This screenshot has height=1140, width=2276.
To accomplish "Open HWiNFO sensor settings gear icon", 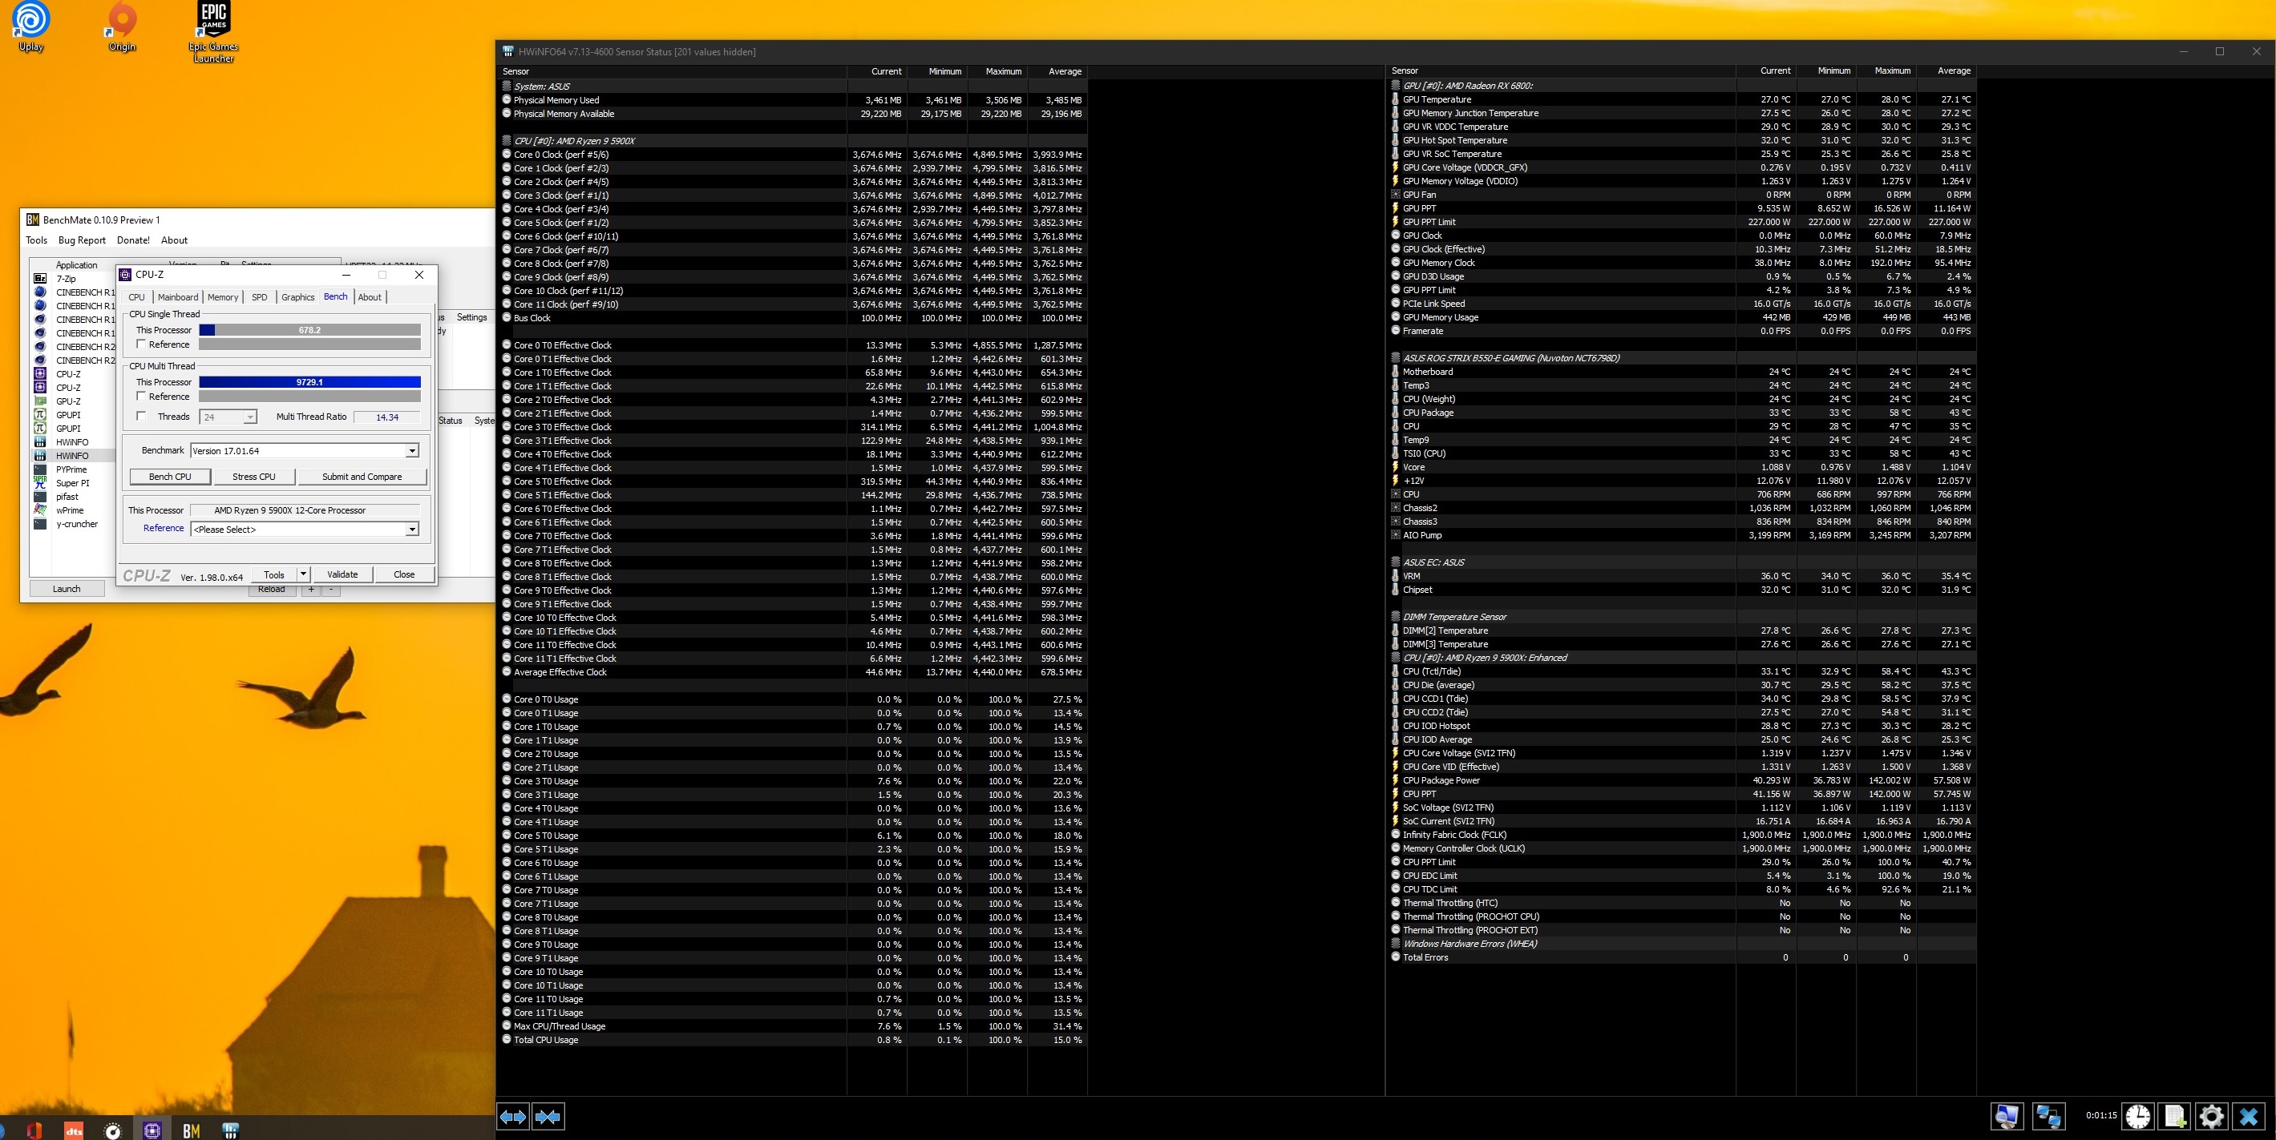I will [x=2212, y=1116].
